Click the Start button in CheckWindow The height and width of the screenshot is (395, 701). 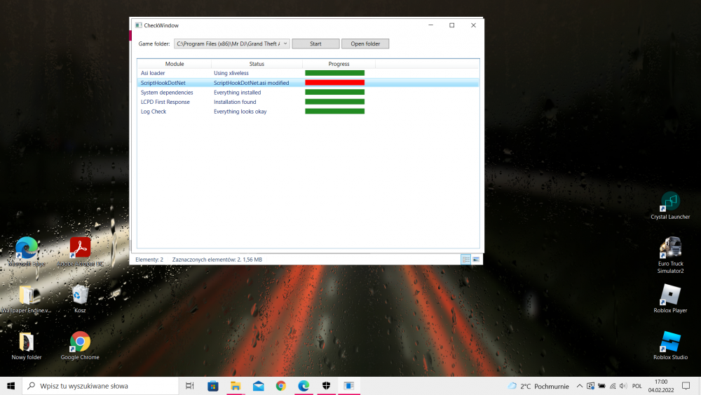pyautogui.click(x=315, y=43)
